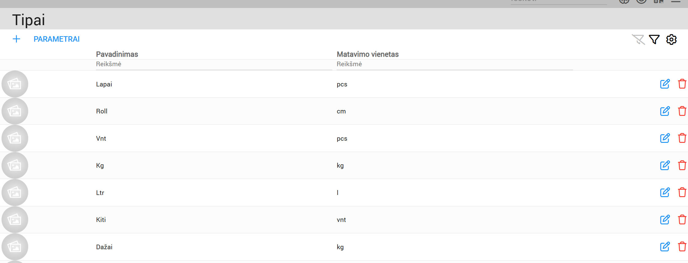Click the plus icon to add type

pos(16,39)
